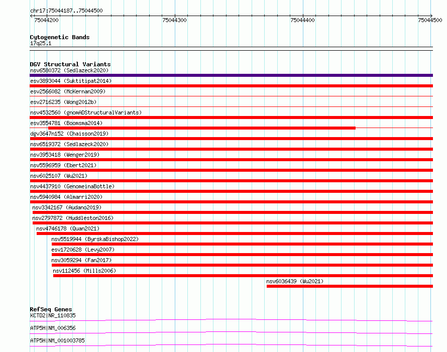Click the chr17:75044187..75044500 region label
447x352 pixels.
pyautogui.click(x=66, y=11)
